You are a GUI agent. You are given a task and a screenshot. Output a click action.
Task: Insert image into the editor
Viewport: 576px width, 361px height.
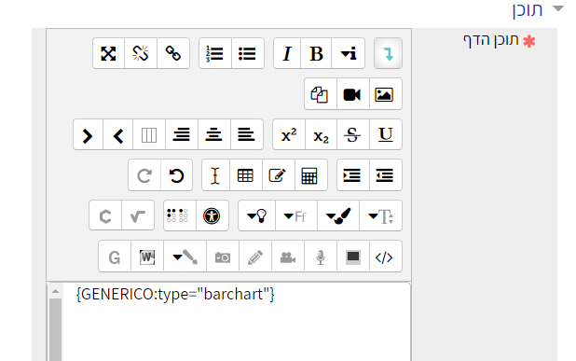click(x=385, y=94)
